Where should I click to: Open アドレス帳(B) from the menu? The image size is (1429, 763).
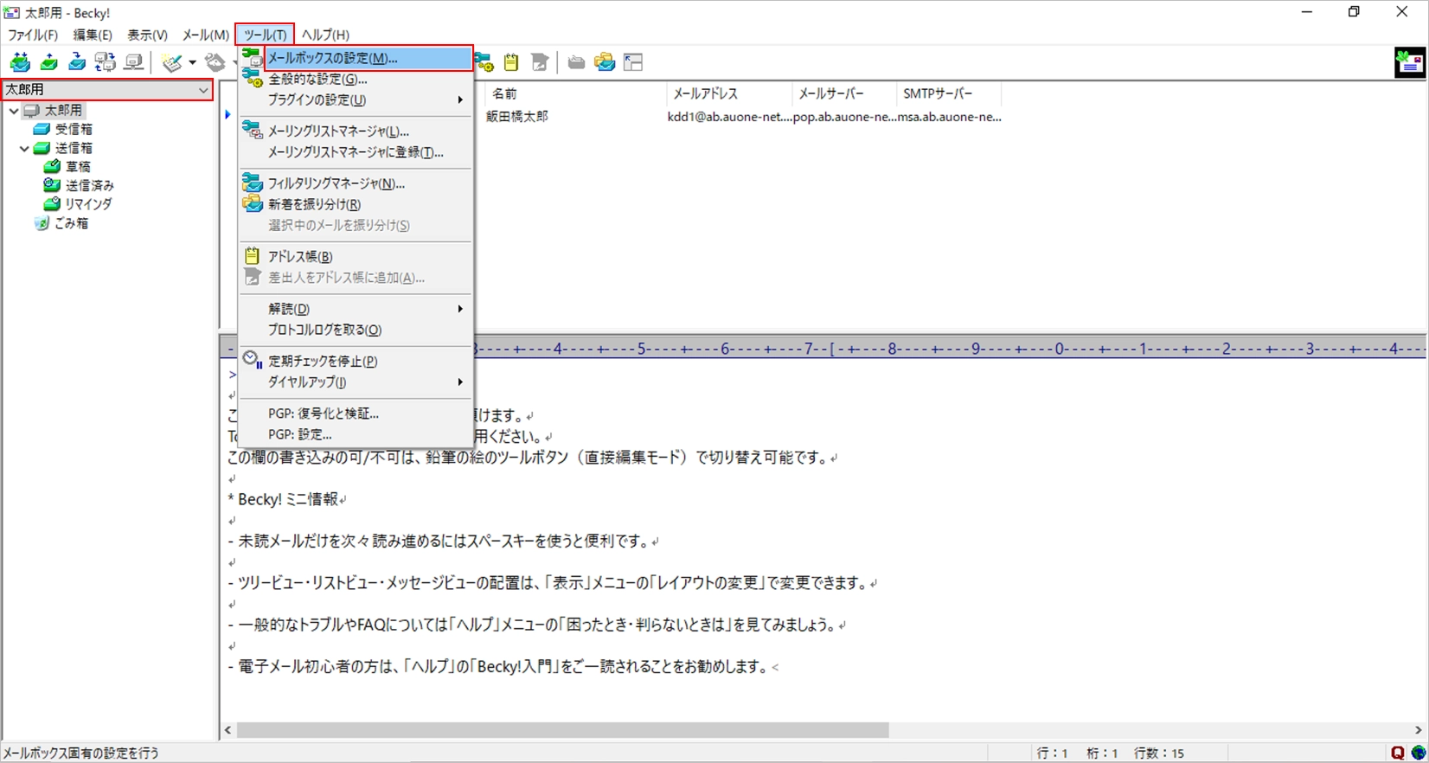(356, 257)
